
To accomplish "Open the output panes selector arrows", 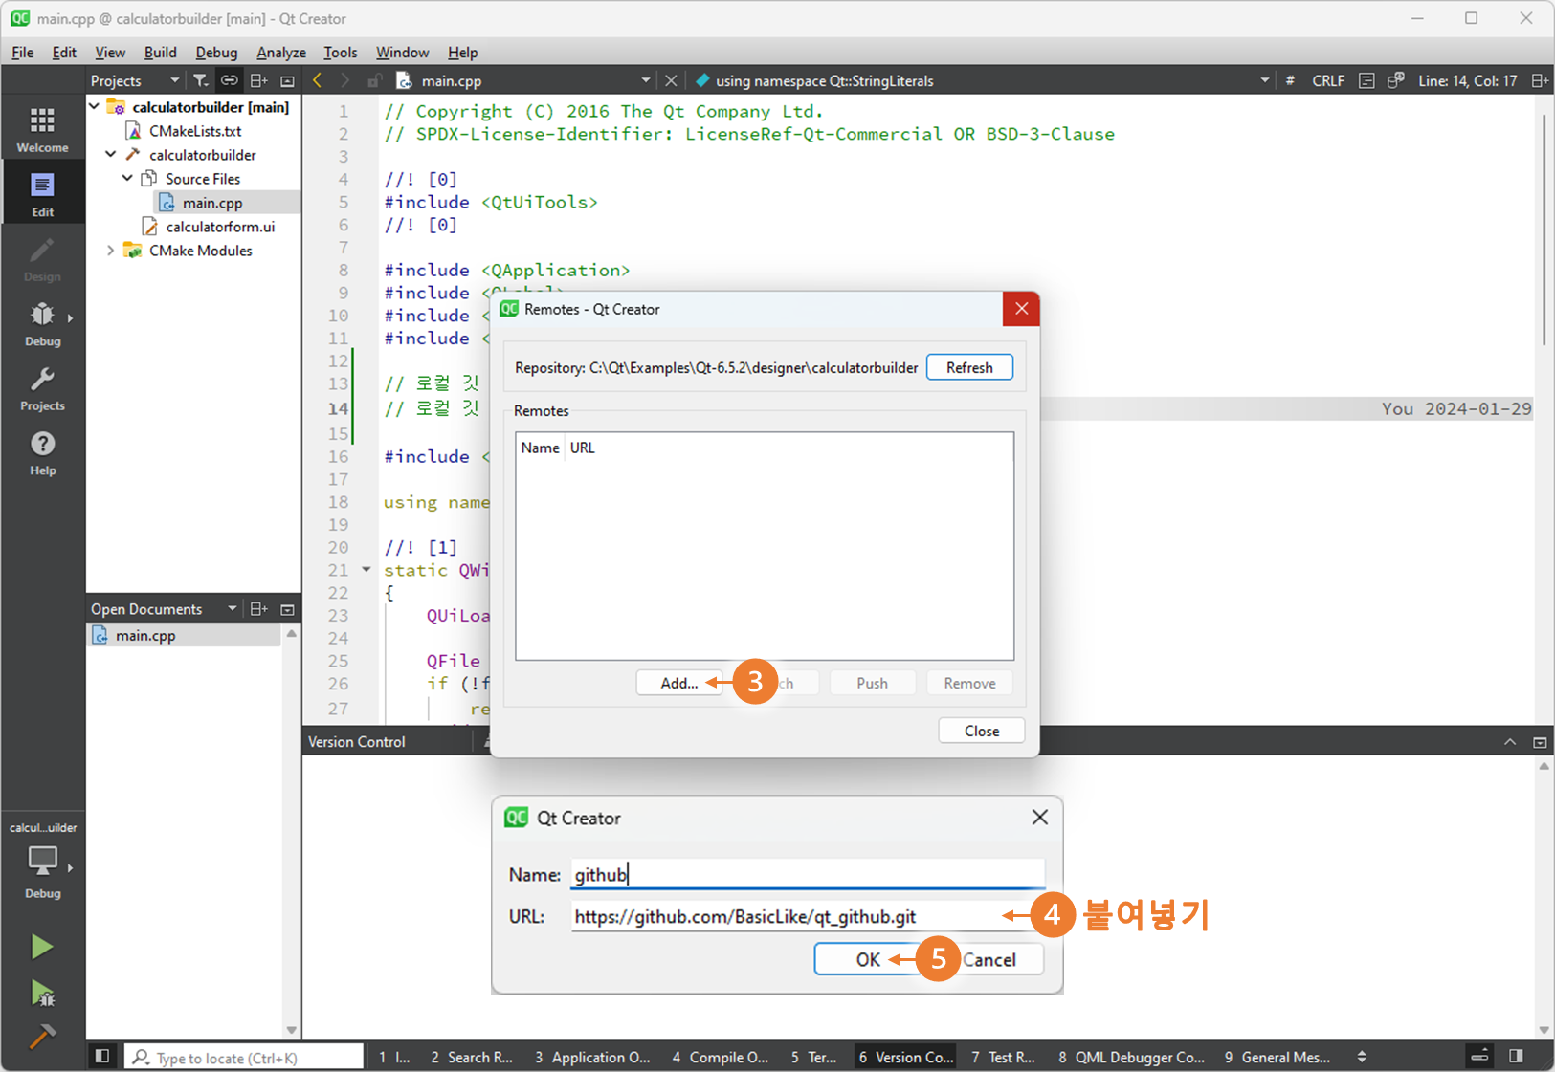I will [x=1362, y=1057].
